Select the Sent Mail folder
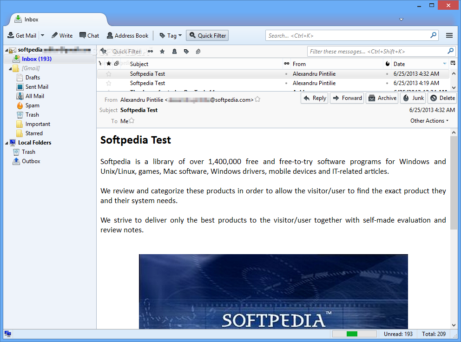The image size is (461, 342). 37,87
